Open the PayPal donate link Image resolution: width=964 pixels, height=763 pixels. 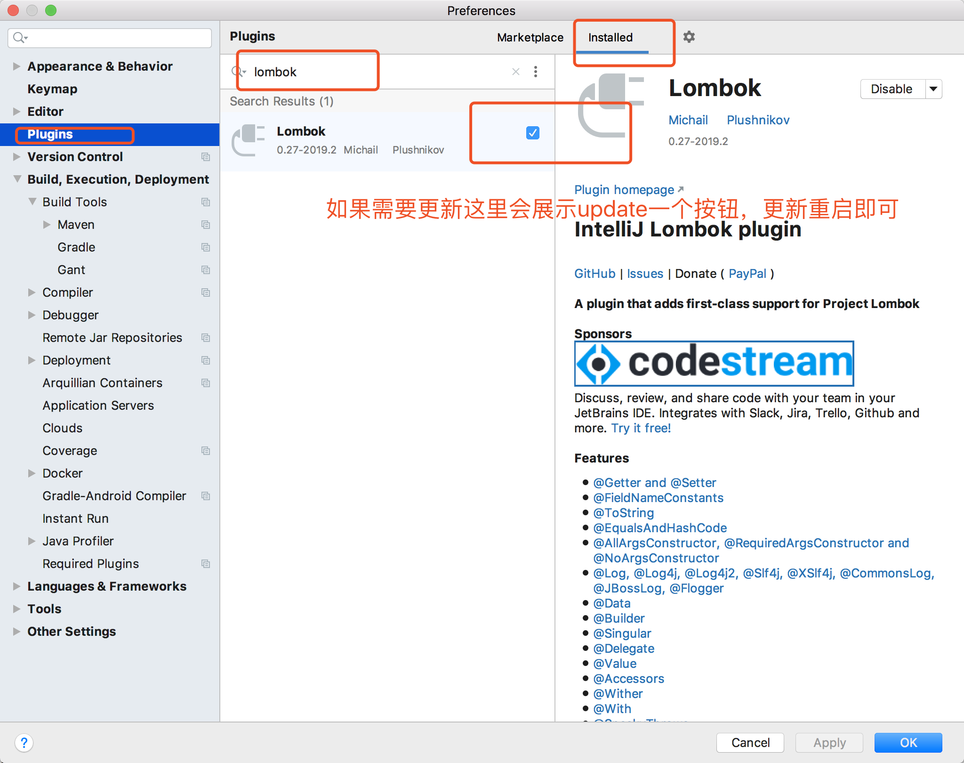tap(747, 274)
